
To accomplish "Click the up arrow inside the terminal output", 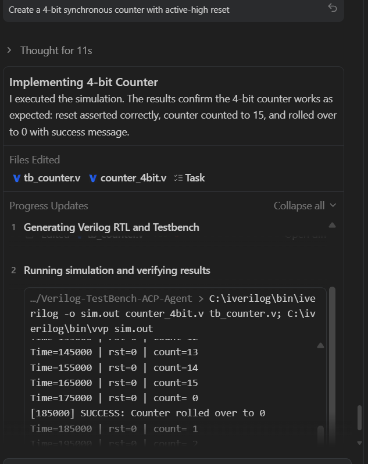I will click(320, 345).
